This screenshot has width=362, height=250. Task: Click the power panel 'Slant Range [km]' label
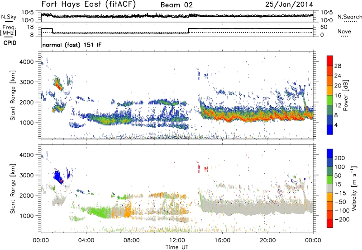pyautogui.click(x=13, y=95)
